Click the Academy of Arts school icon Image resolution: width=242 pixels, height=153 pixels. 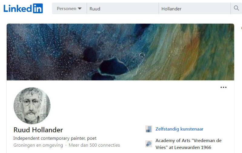pos(149,144)
